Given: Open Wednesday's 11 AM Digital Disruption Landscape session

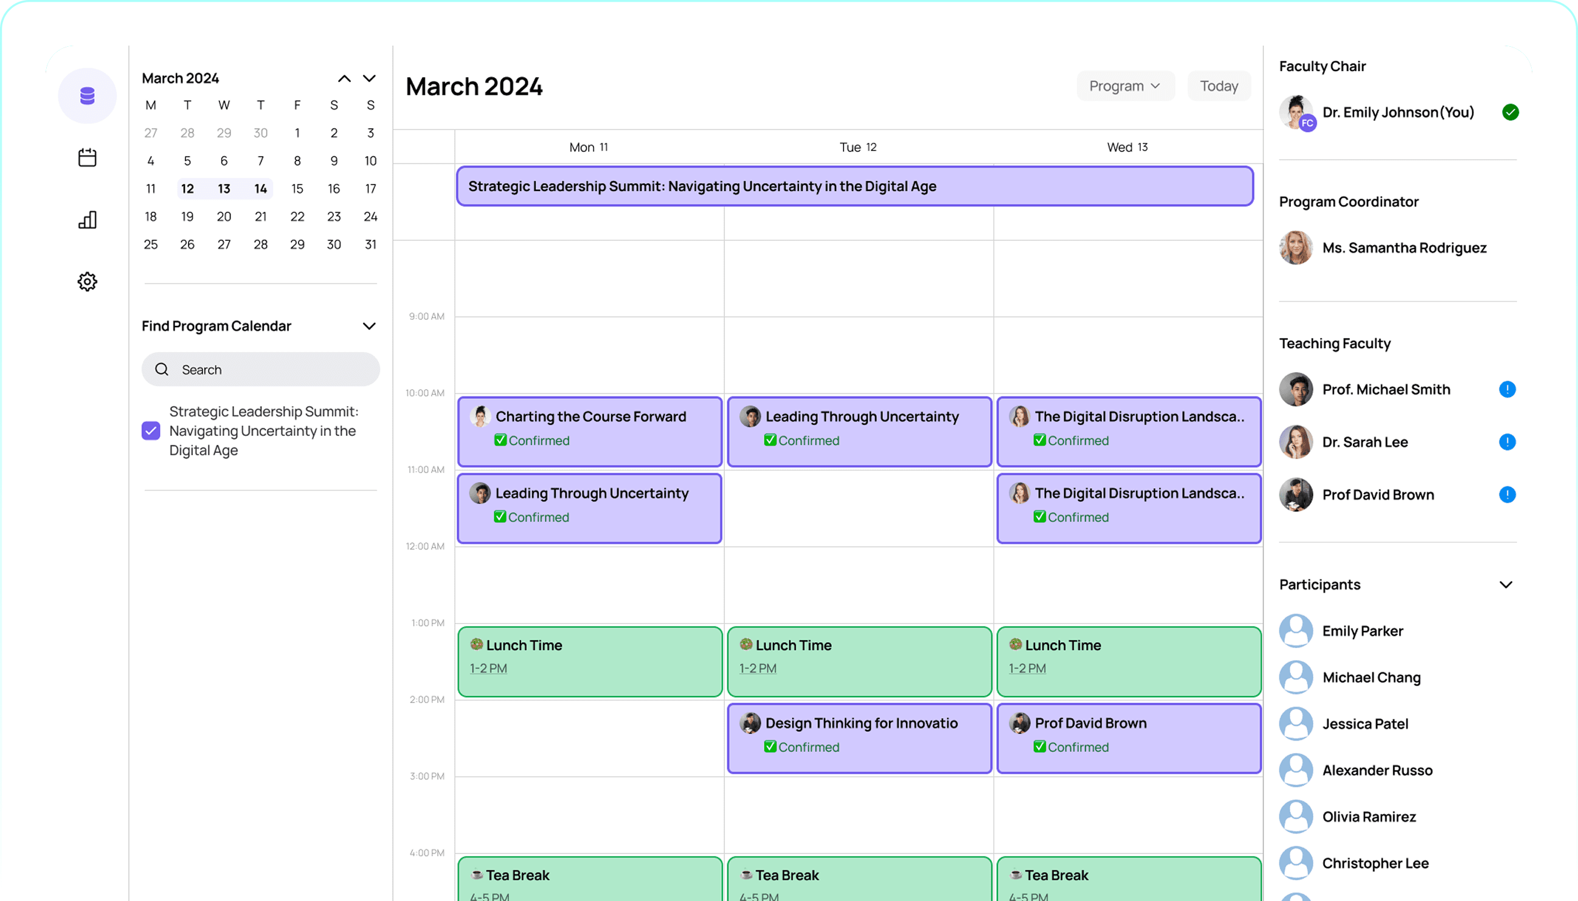Looking at the screenshot, I should coord(1129,508).
